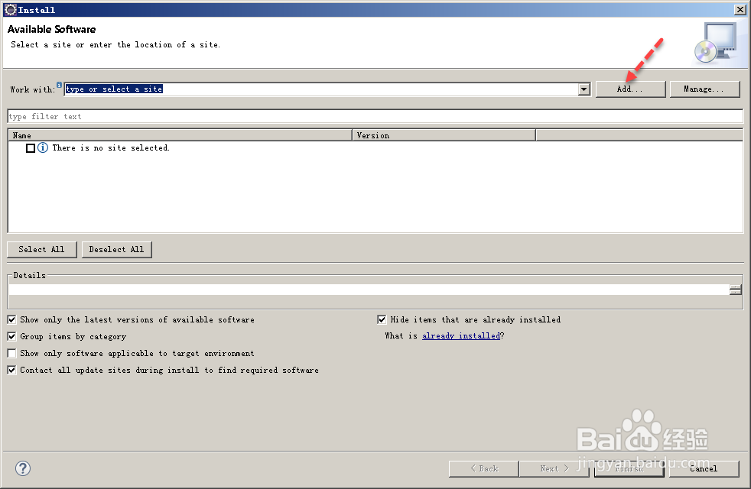Image resolution: width=751 pixels, height=489 pixels.
Task: Click the Cancel button
Action: [x=704, y=469]
